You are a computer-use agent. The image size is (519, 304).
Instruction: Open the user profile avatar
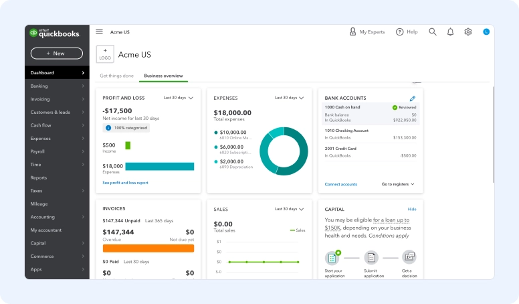486,32
